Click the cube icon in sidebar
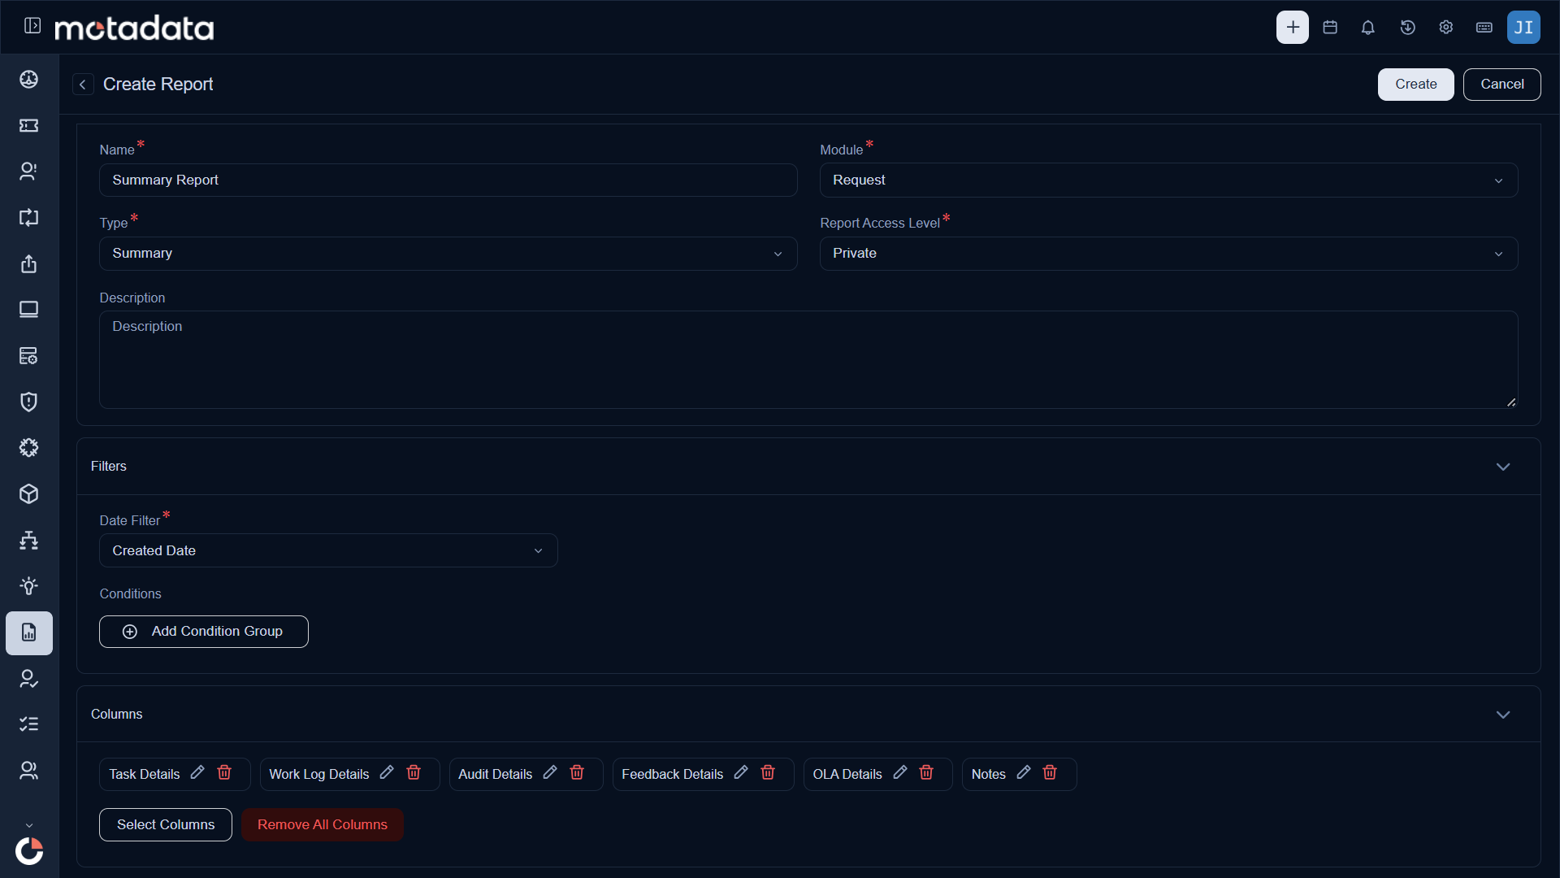Viewport: 1560px width, 878px height. 29,494
